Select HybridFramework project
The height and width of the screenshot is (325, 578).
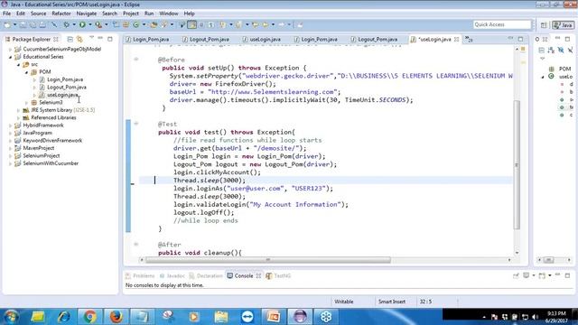pos(42,125)
